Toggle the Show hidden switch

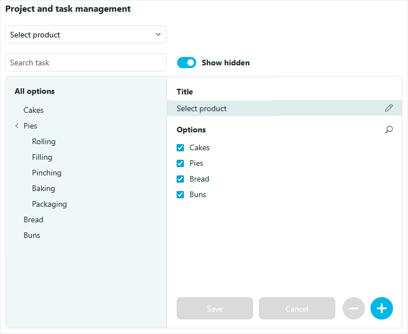pos(186,63)
